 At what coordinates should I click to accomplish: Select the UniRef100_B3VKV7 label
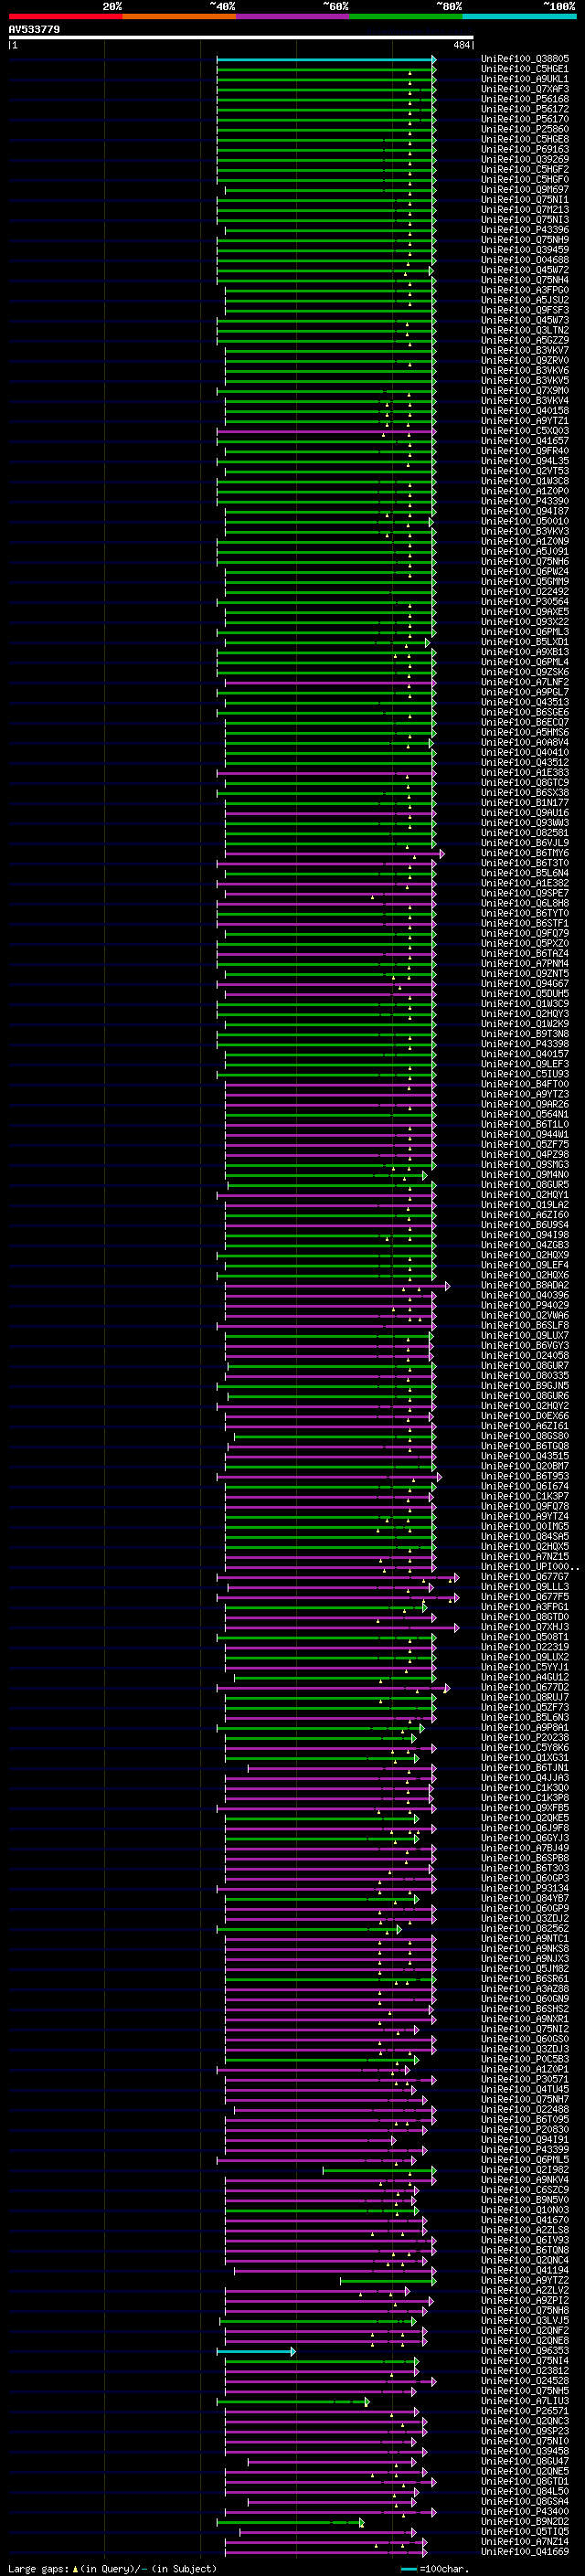click(x=525, y=350)
